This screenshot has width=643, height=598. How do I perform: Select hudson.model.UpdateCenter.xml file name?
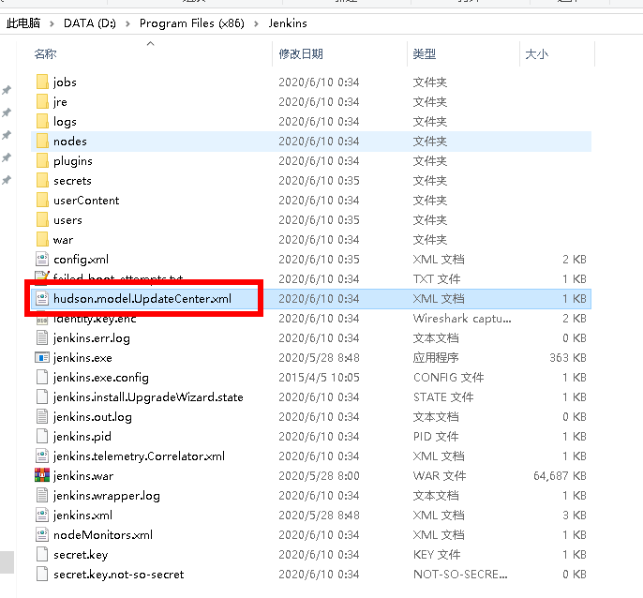coord(142,299)
